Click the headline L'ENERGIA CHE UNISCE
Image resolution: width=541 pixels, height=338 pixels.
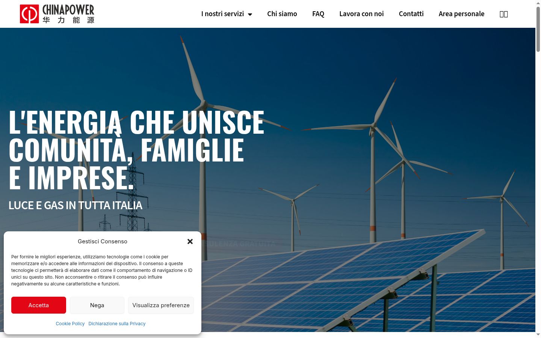point(136,122)
